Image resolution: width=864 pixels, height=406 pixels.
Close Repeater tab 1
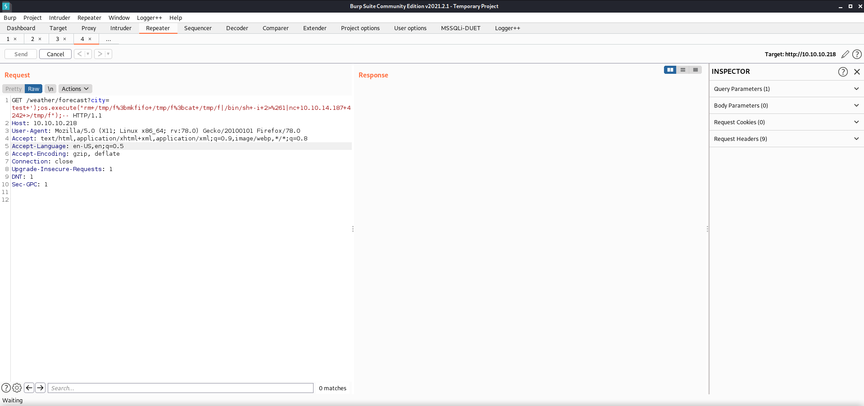click(x=15, y=39)
